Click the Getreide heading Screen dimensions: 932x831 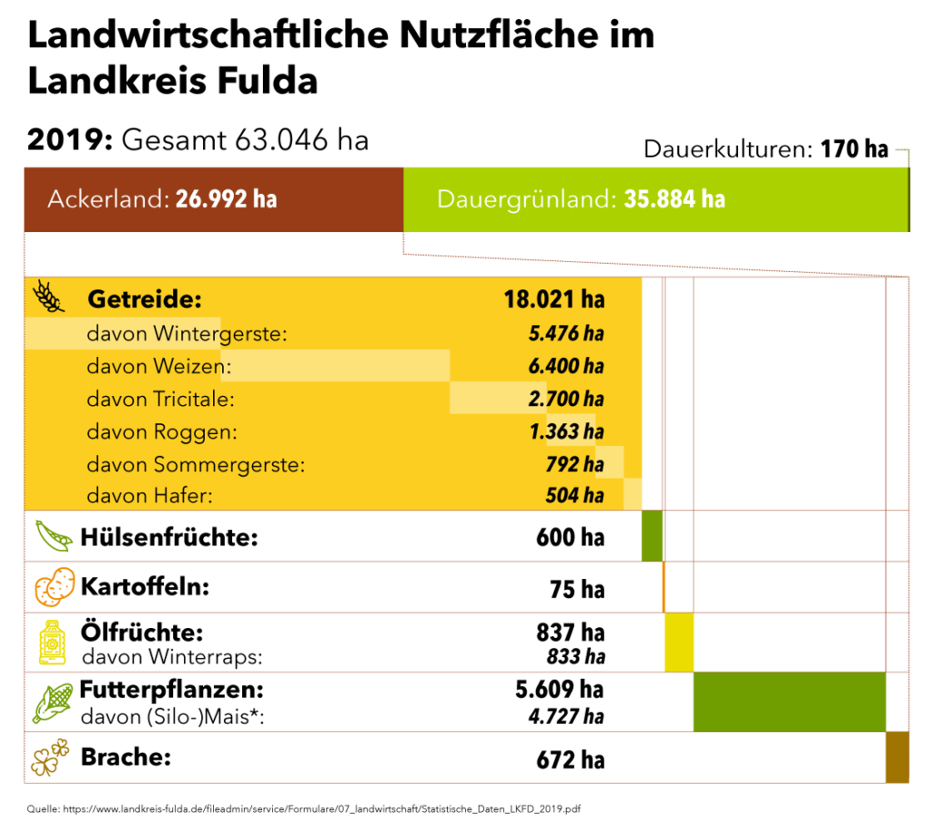pyautogui.click(x=144, y=299)
